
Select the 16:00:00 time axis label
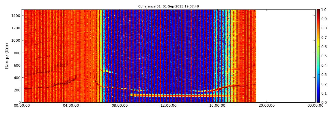[x=218, y=106]
